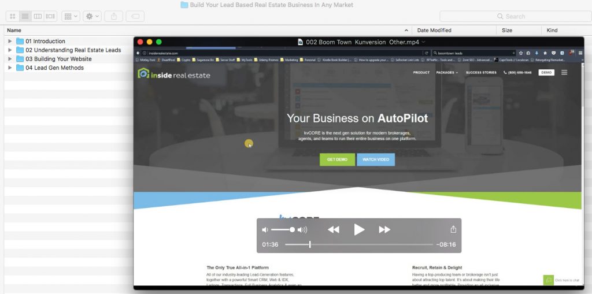This screenshot has width=592, height=294.
Task: Open the website hamburger menu
Action: [564, 72]
